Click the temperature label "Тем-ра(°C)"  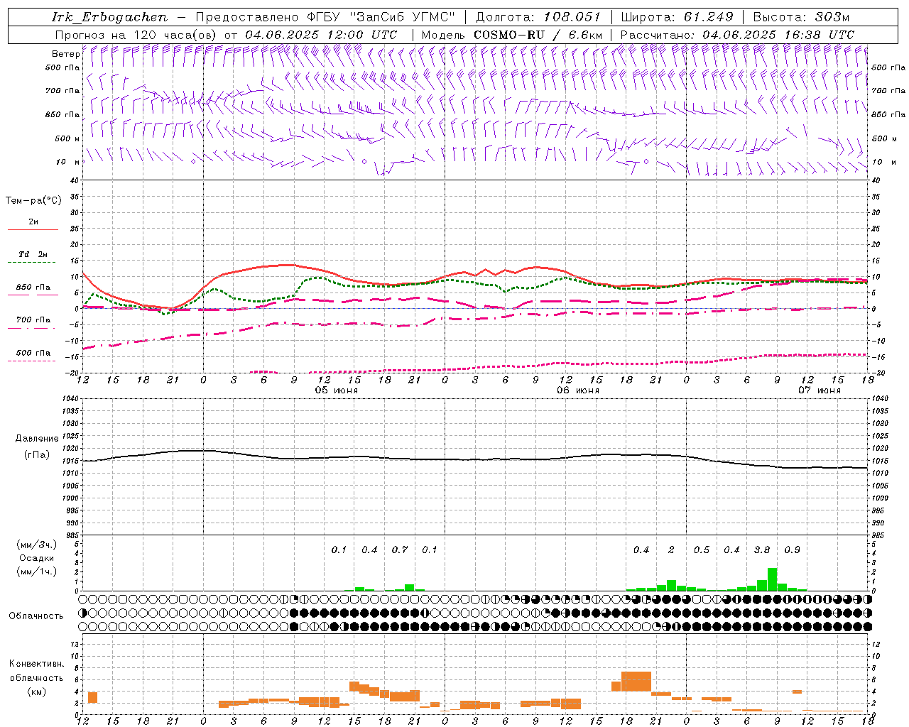pyautogui.click(x=33, y=201)
